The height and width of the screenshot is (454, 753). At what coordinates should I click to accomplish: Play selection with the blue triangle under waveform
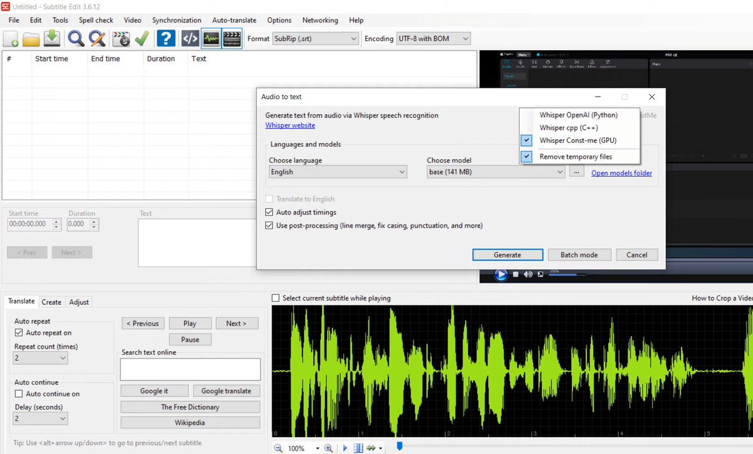click(344, 448)
